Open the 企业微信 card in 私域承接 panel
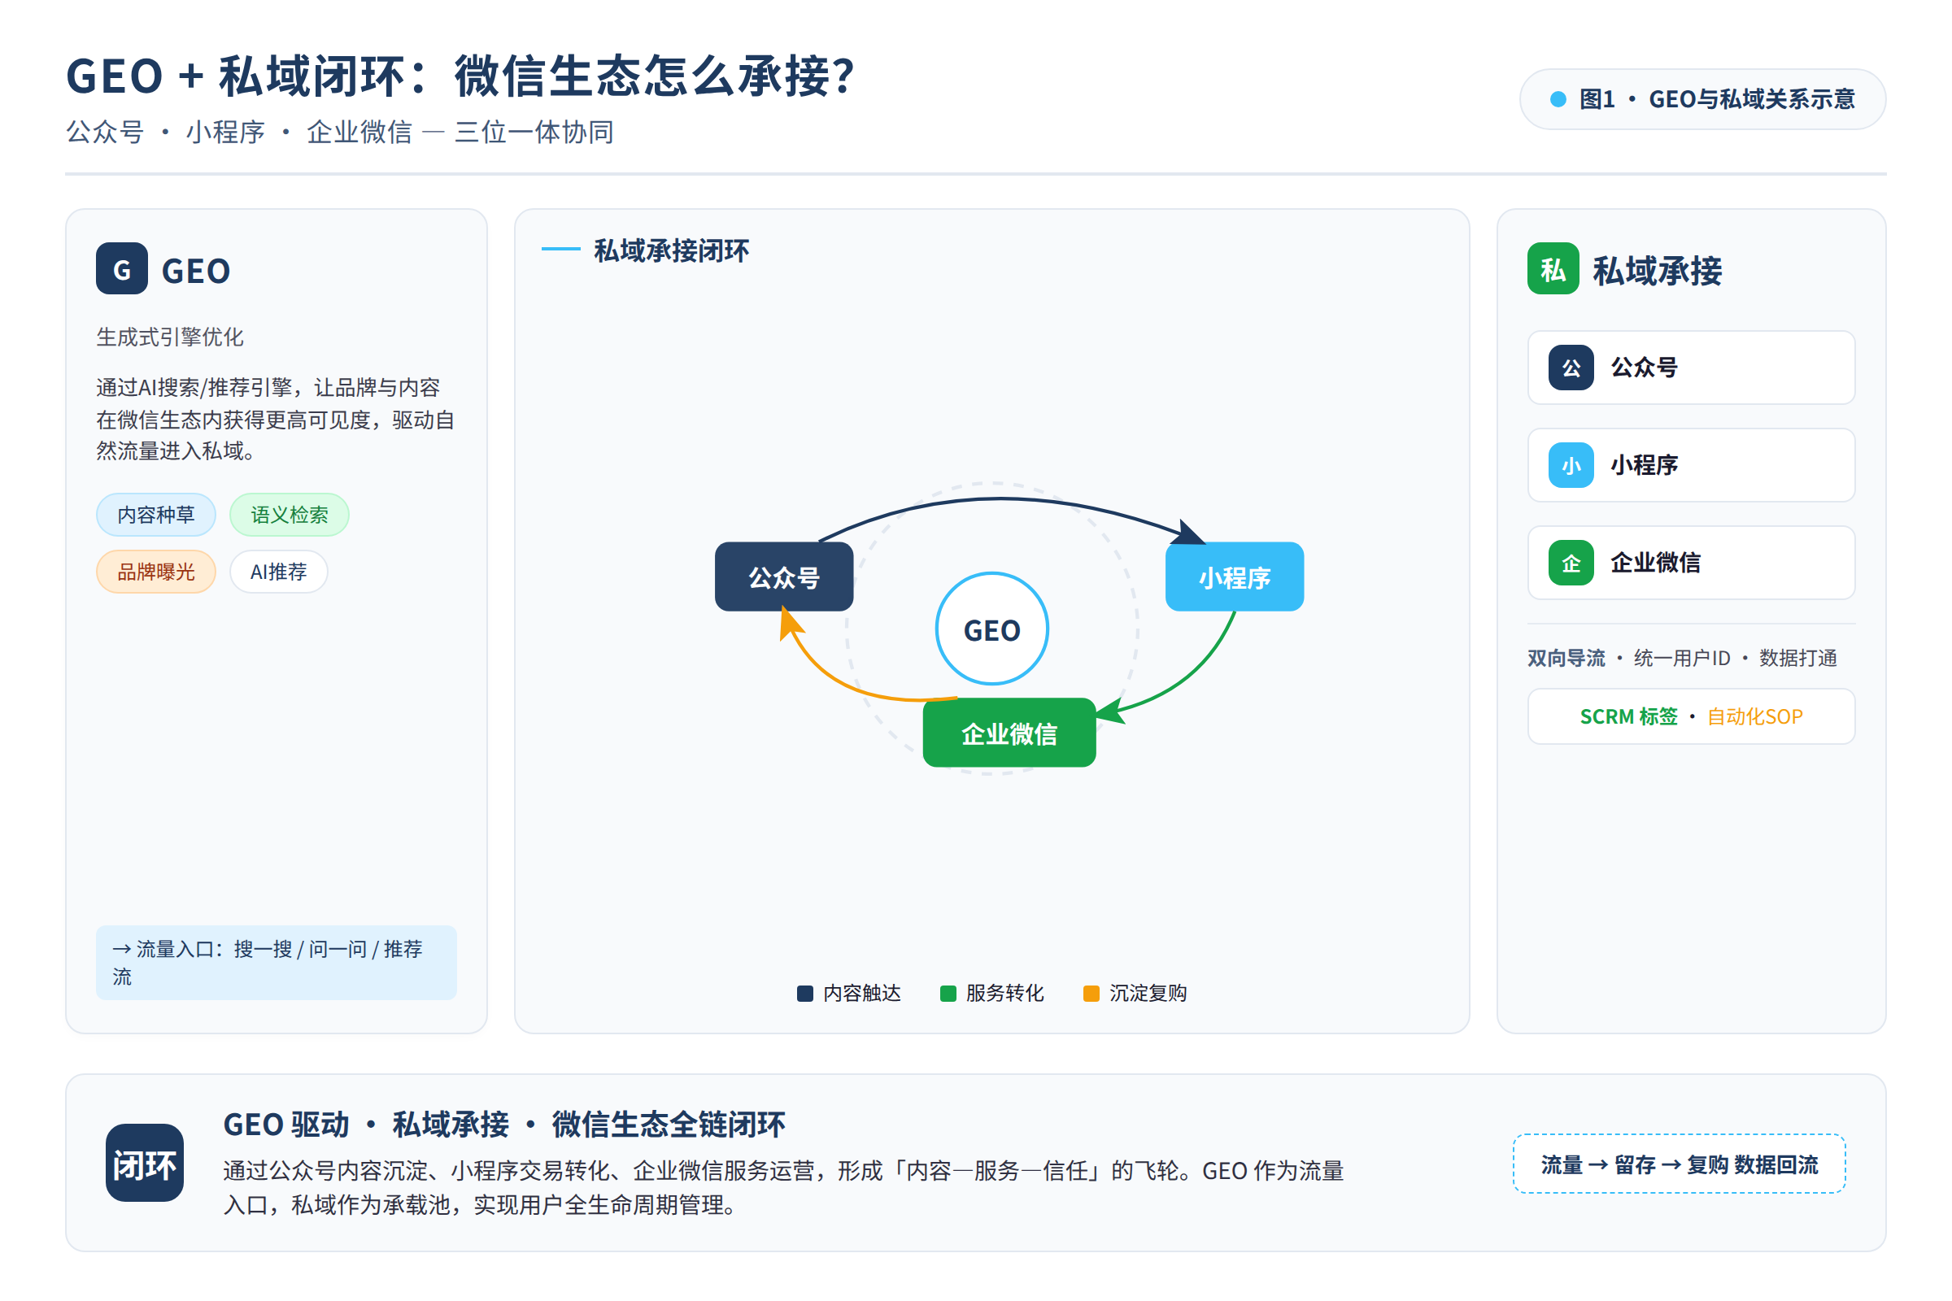 click(x=1692, y=563)
